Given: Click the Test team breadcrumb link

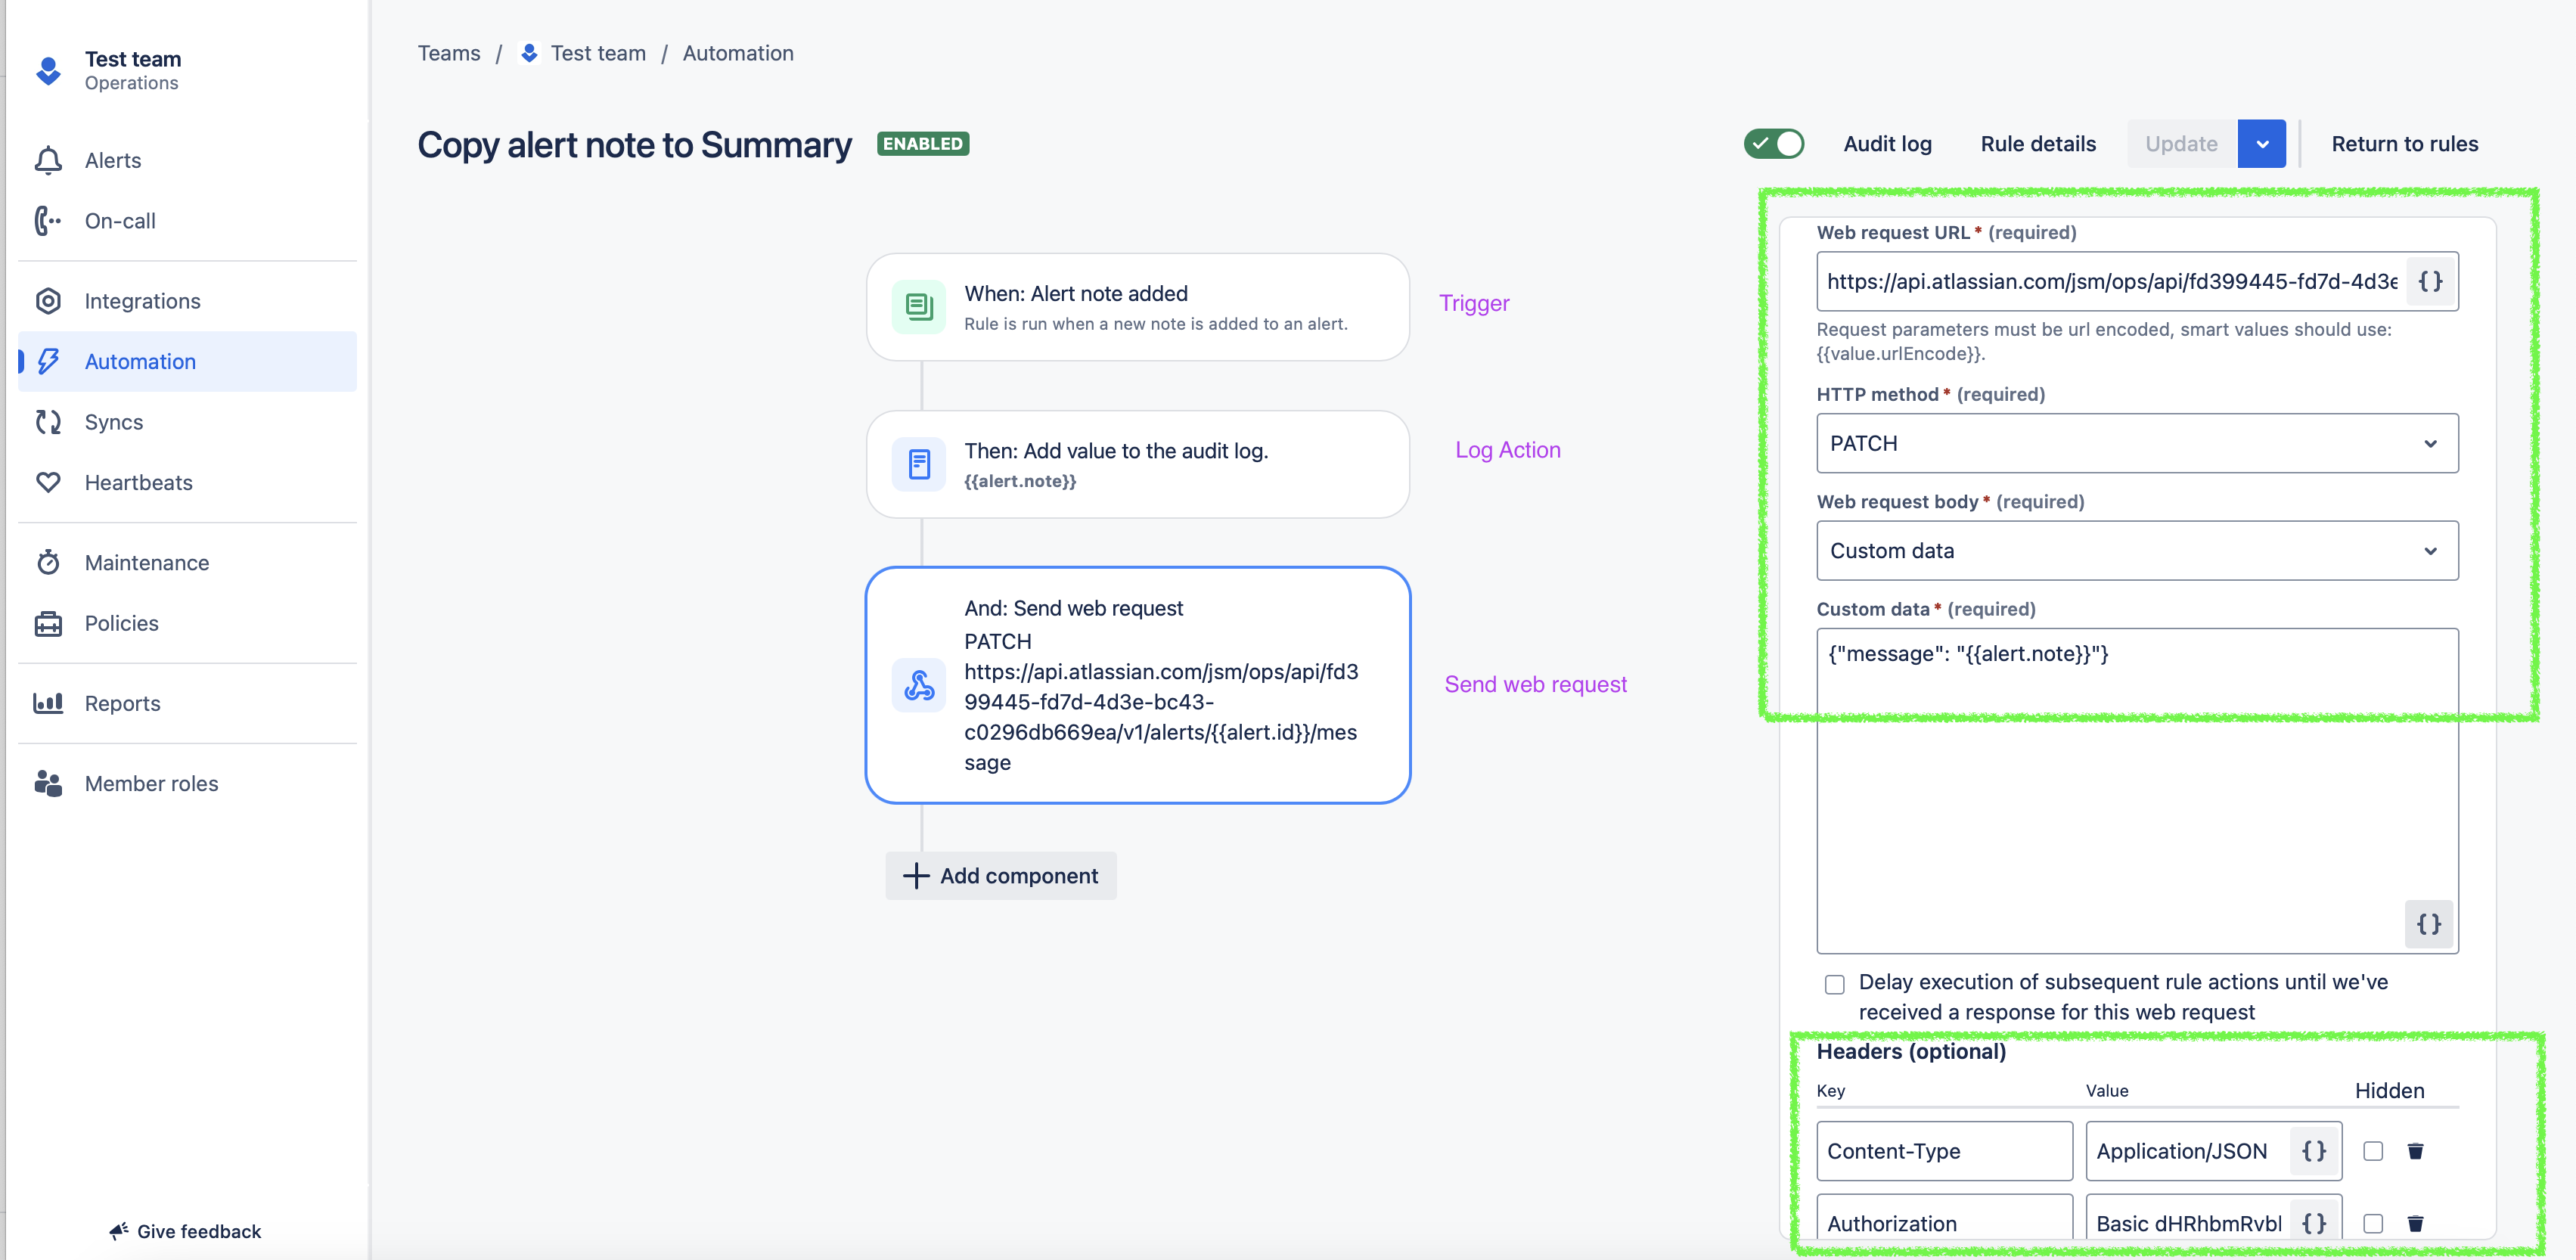Looking at the screenshot, I should coord(597,53).
